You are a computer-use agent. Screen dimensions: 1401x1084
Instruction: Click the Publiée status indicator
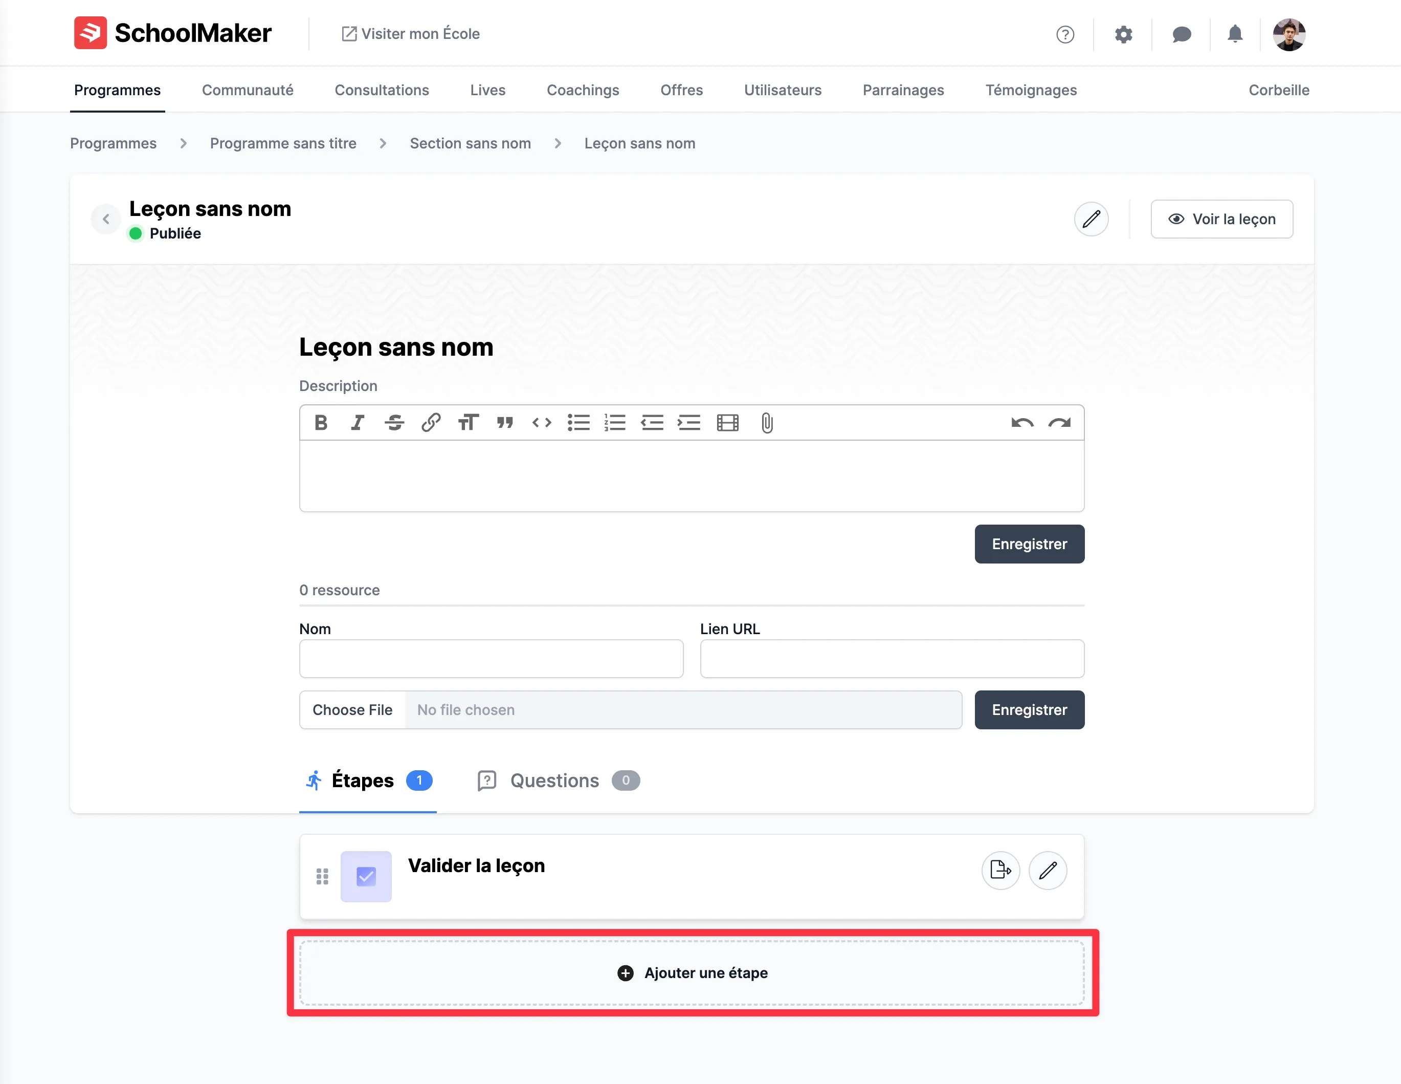[x=165, y=233]
